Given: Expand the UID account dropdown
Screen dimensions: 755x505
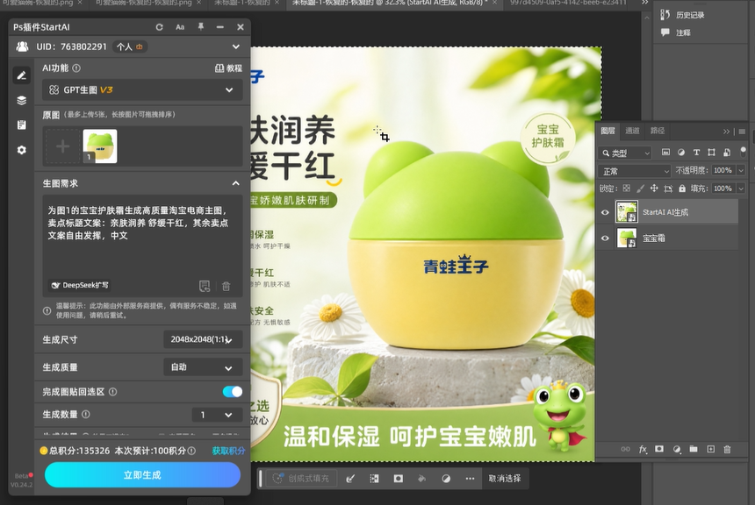Looking at the screenshot, I should [236, 46].
